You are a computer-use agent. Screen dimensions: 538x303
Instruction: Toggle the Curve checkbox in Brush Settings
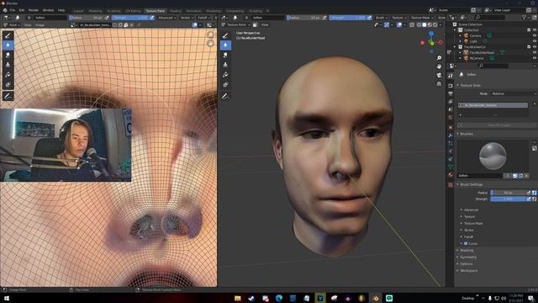pos(466,243)
